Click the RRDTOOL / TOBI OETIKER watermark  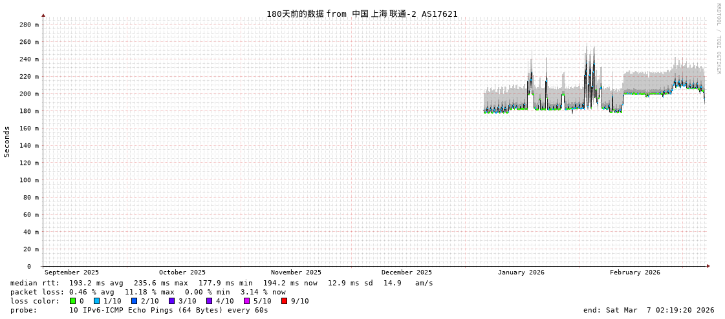tap(718, 39)
